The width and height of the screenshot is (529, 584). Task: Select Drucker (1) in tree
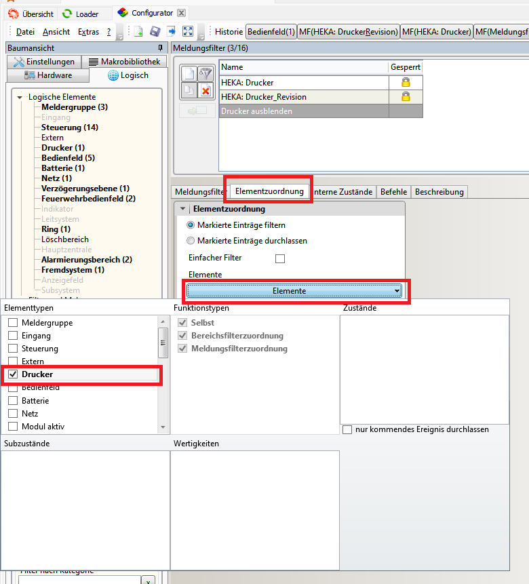coord(63,148)
